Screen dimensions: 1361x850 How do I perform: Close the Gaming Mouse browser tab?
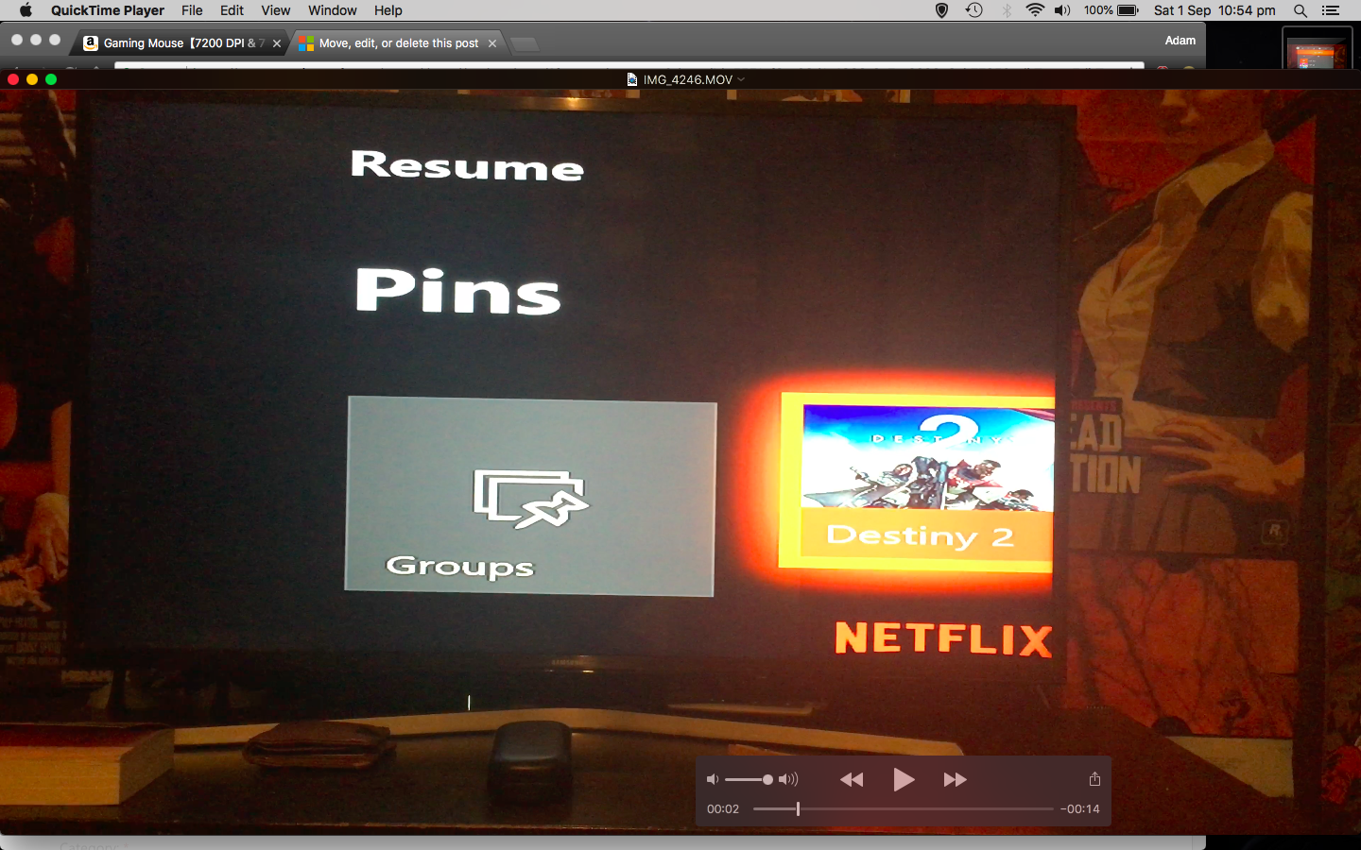tap(277, 43)
